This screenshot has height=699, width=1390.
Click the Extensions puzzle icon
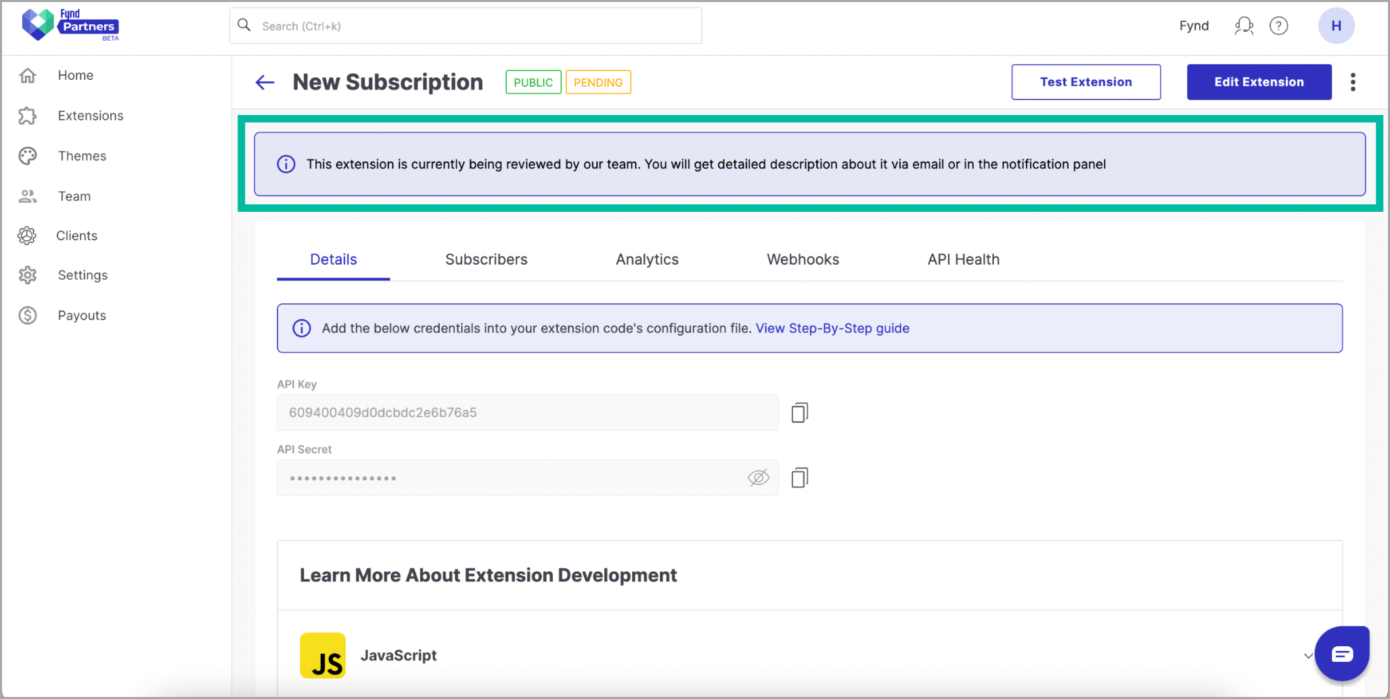28,116
